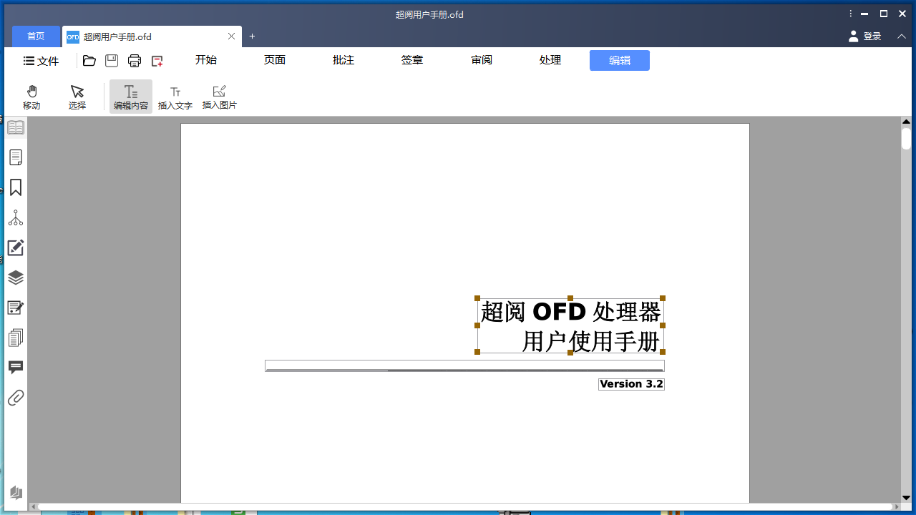
Task: Print the document via the printer icon
Action: tap(135, 61)
